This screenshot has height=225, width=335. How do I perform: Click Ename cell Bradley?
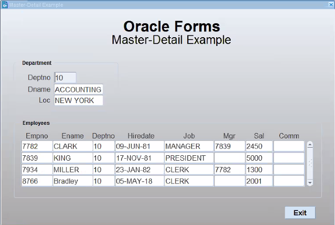[x=73, y=181]
